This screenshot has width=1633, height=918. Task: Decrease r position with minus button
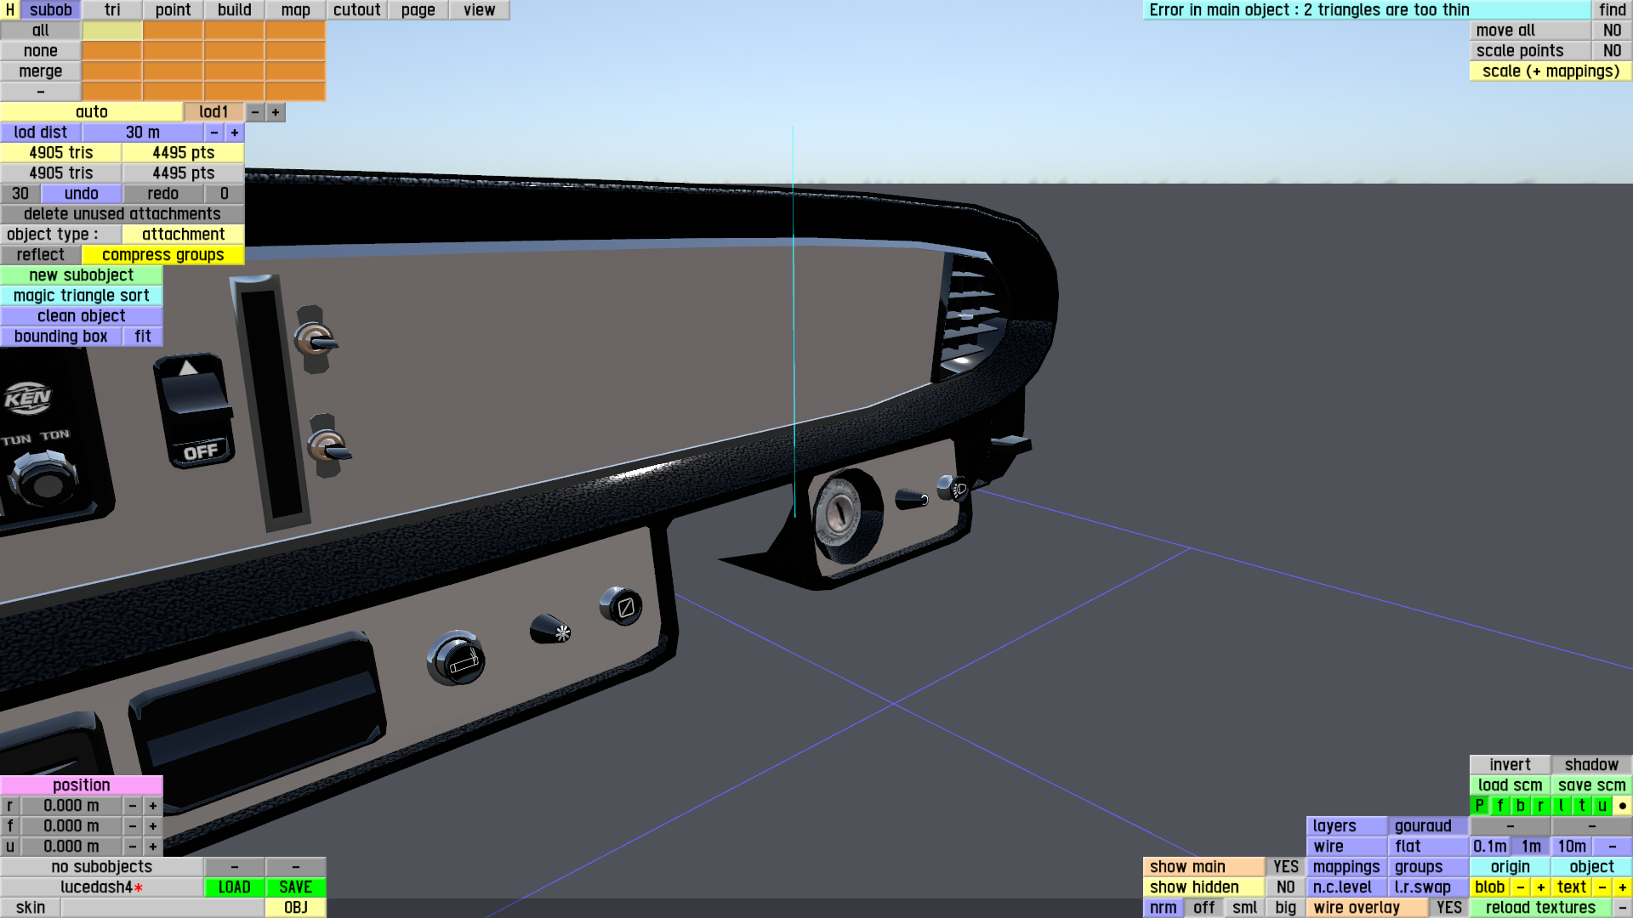point(133,805)
